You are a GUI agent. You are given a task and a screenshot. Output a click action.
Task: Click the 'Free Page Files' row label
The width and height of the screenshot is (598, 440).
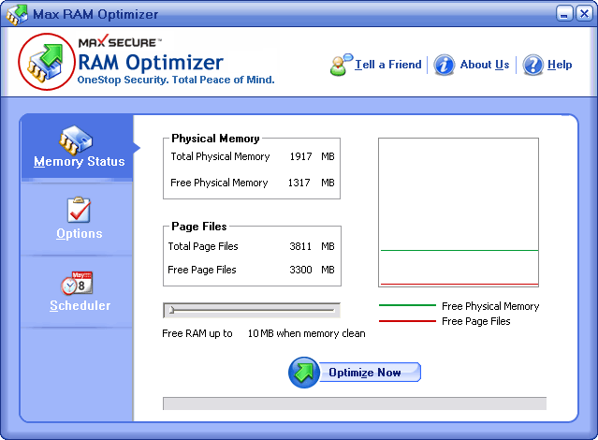[202, 270]
